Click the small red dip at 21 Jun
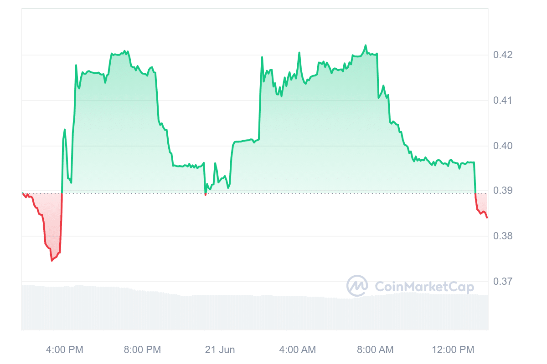Screen dimensions: 547x364 click(206, 194)
